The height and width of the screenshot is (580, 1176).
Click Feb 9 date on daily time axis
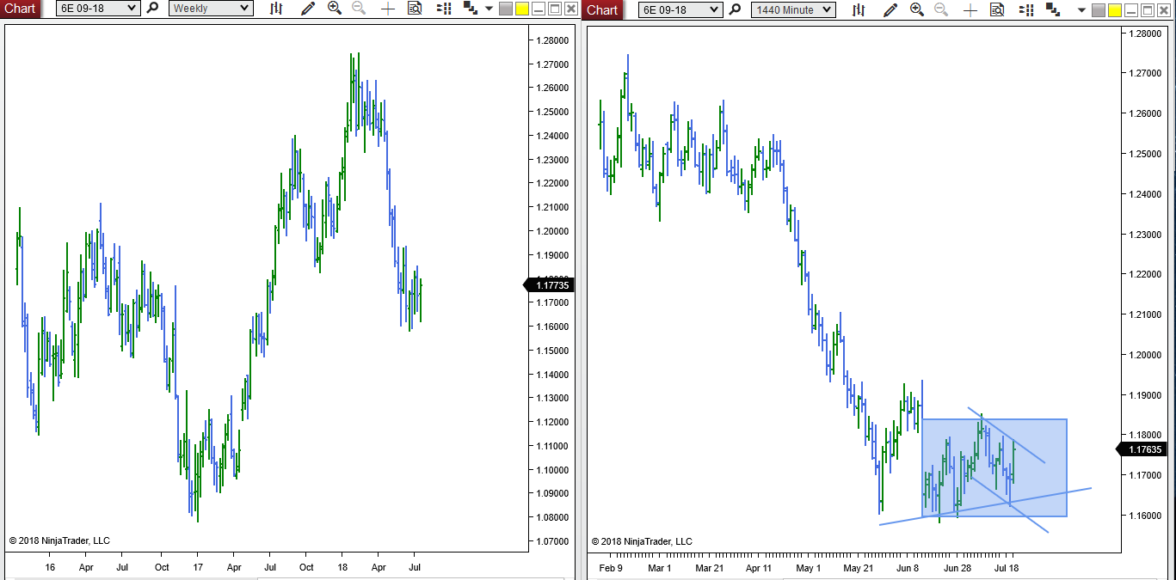[x=610, y=568]
